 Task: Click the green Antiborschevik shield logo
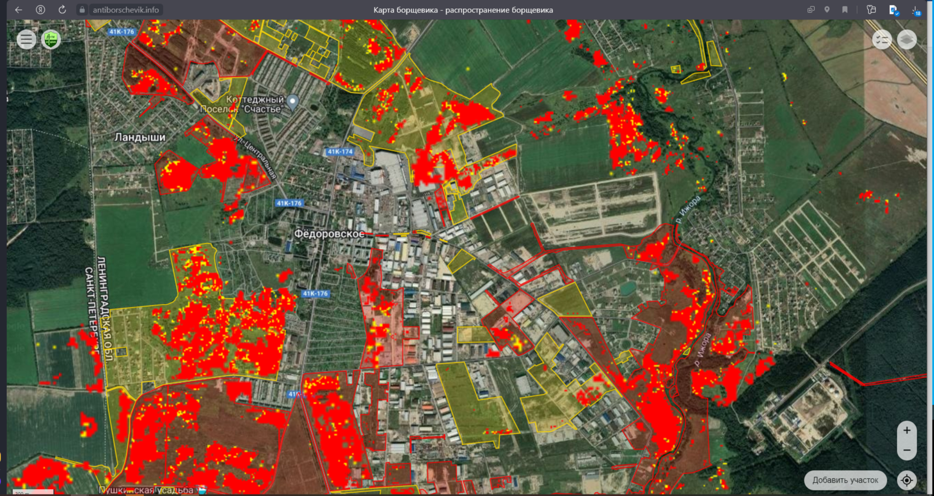pos(51,39)
